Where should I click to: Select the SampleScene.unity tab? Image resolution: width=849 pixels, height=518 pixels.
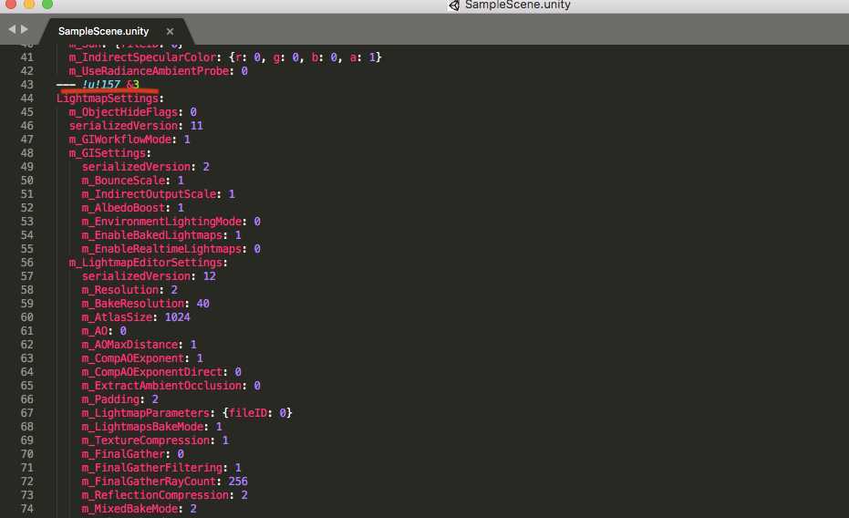click(x=103, y=31)
